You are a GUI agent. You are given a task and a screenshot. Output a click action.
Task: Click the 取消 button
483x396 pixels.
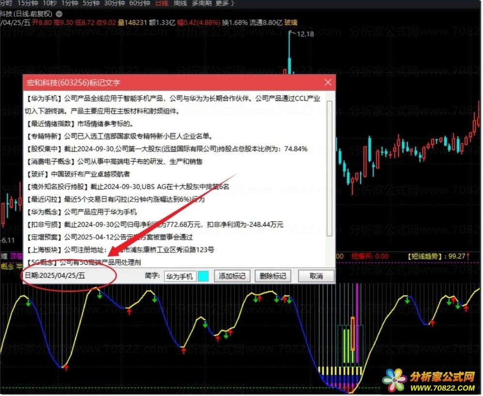[316, 276]
